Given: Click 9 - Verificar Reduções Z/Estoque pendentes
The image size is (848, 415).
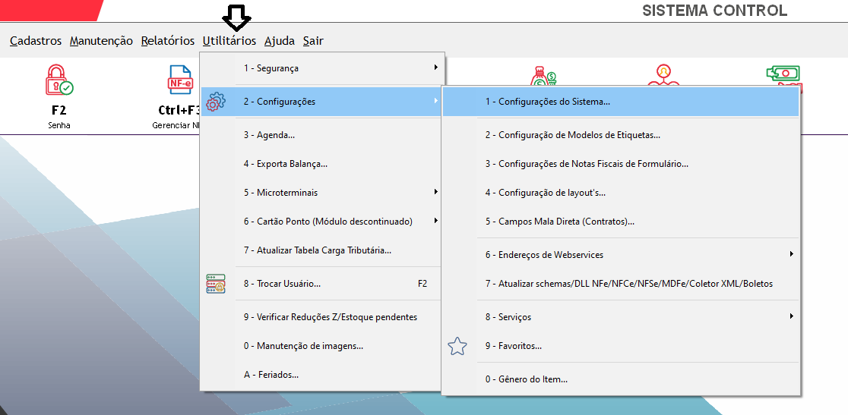Looking at the screenshot, I should [323, 317].
